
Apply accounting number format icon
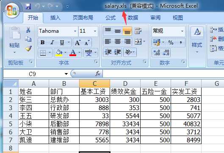click(157, 42)
